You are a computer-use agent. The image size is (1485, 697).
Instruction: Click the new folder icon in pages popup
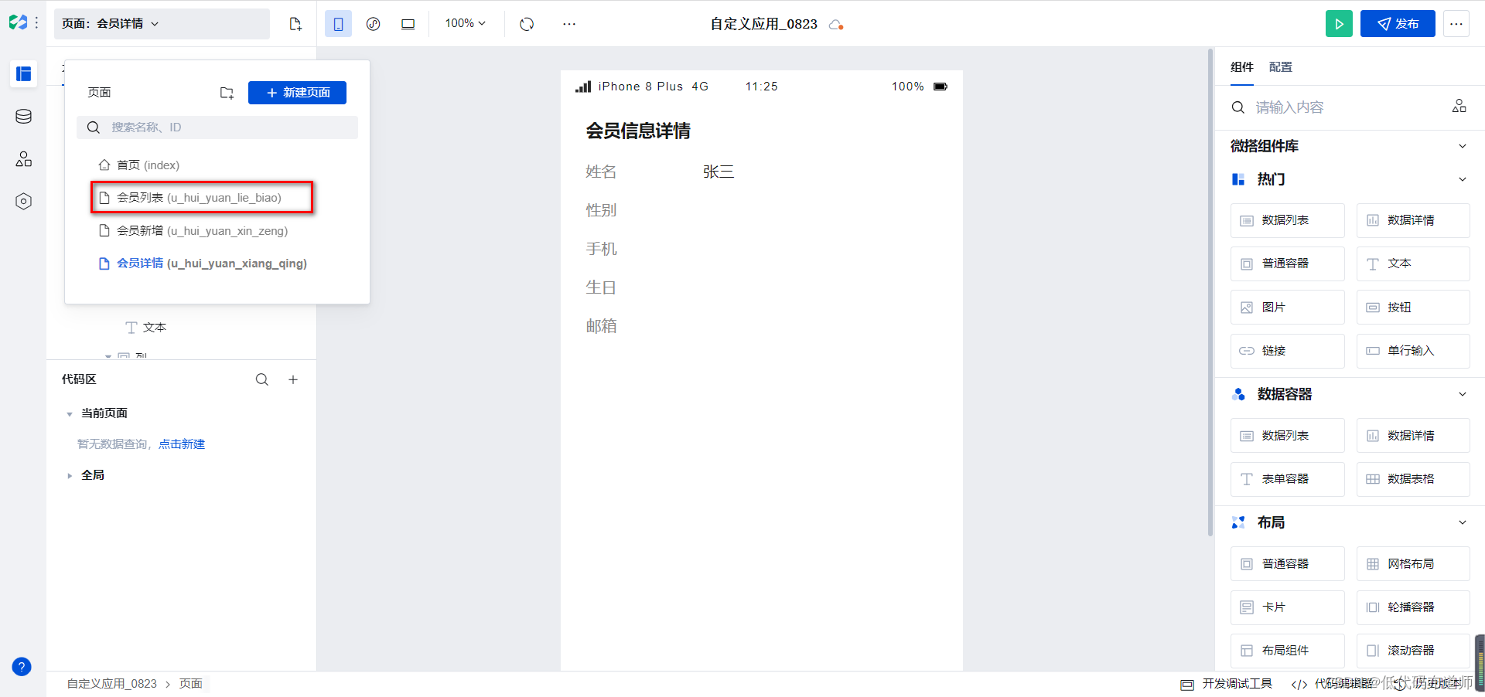point(227,93)
